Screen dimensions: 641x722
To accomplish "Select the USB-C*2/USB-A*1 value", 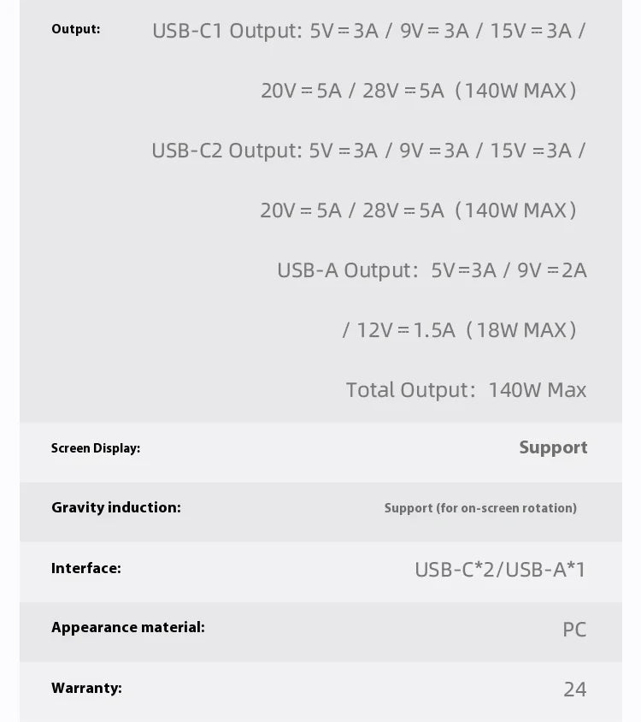I will click(x=500, y=569).
